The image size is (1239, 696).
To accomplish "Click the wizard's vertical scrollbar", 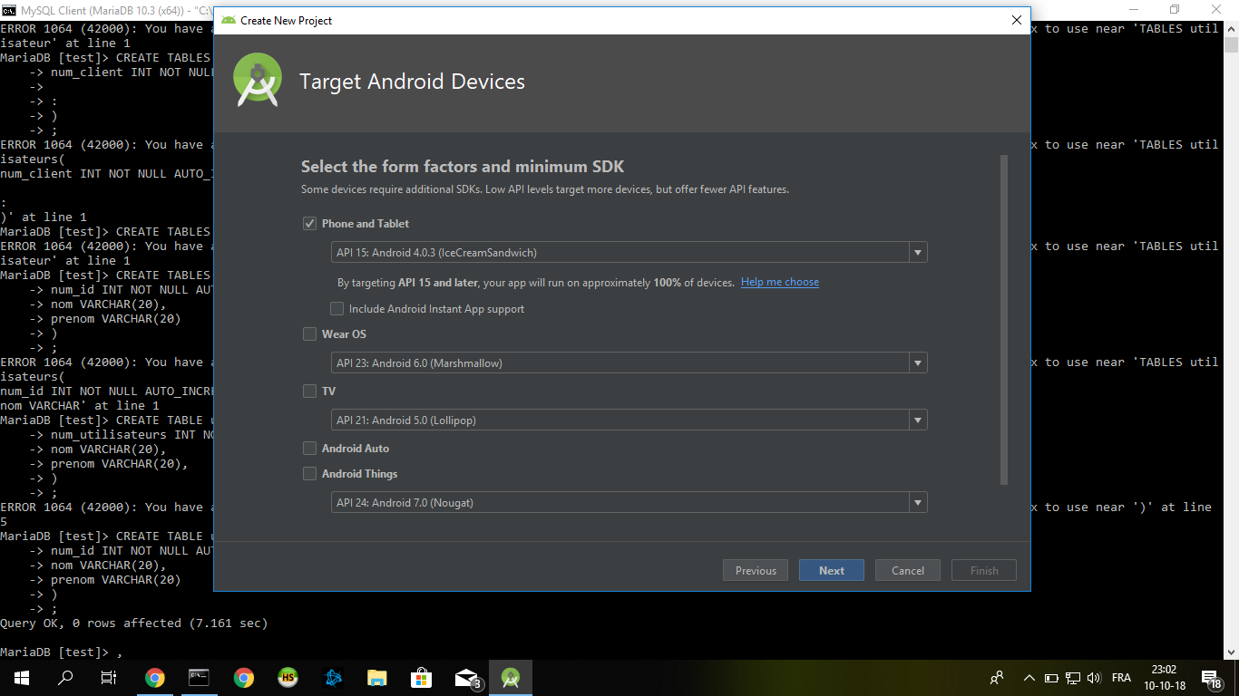I will [x=1004, y=319].
